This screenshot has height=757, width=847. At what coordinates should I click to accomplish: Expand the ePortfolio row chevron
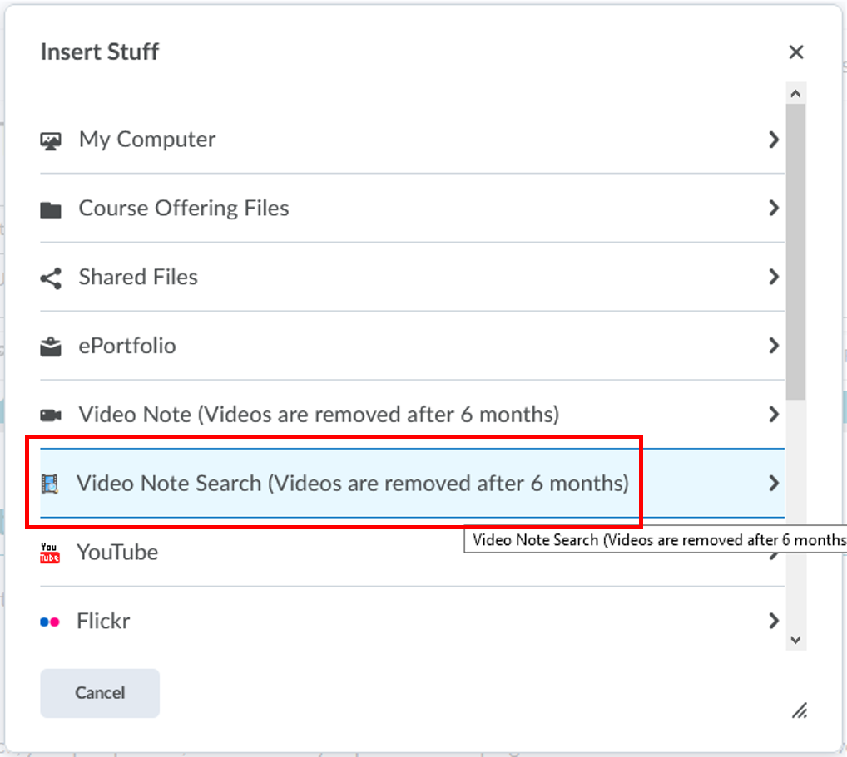[774, 347]
